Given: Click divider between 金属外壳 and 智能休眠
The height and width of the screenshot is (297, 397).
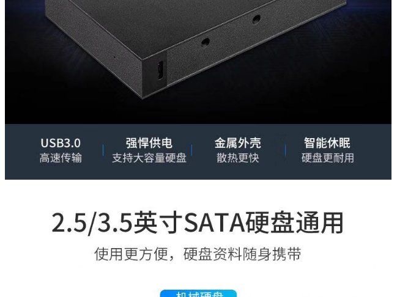Looking at the screenshot, I should [x=285, y=150].
